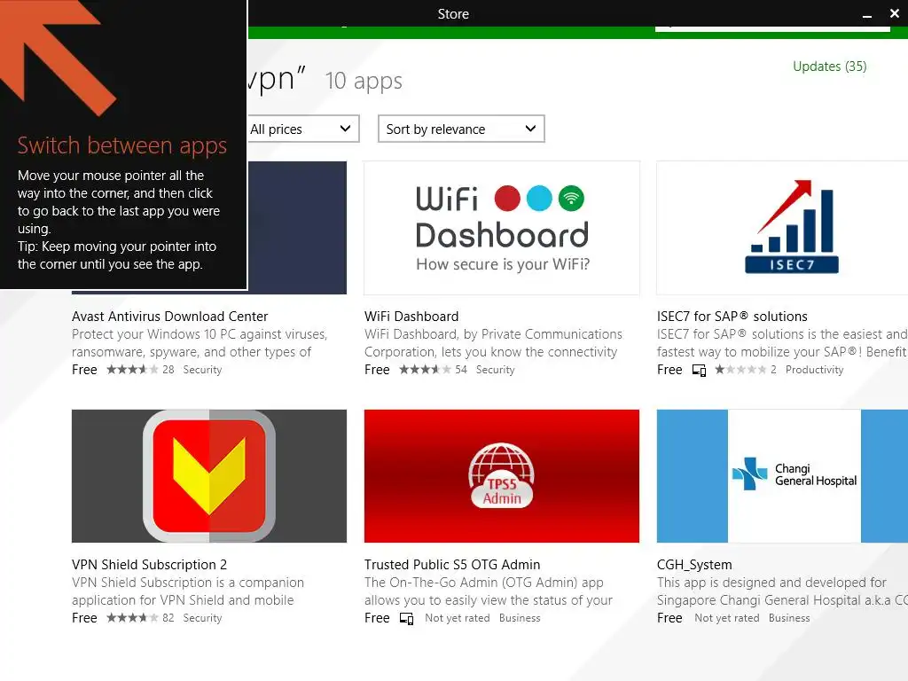Screen dimensions: 908x681
Task: Click the Avast Antivirus Download Center title
Action: point(169,317)
